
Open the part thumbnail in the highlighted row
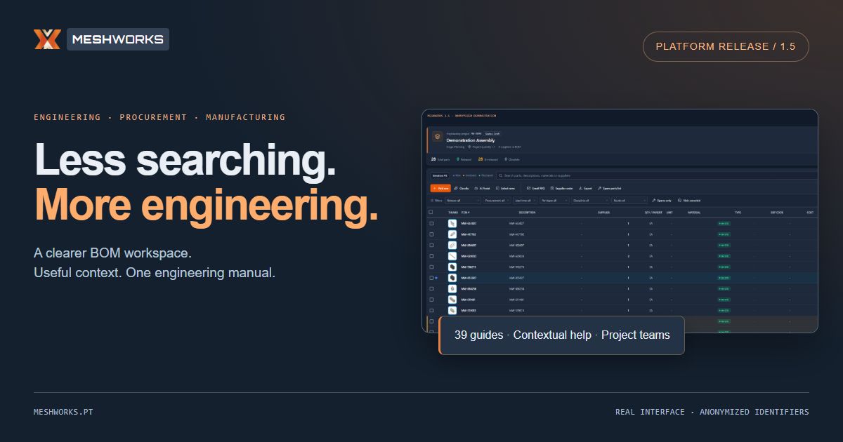click(x=452, y=278)
